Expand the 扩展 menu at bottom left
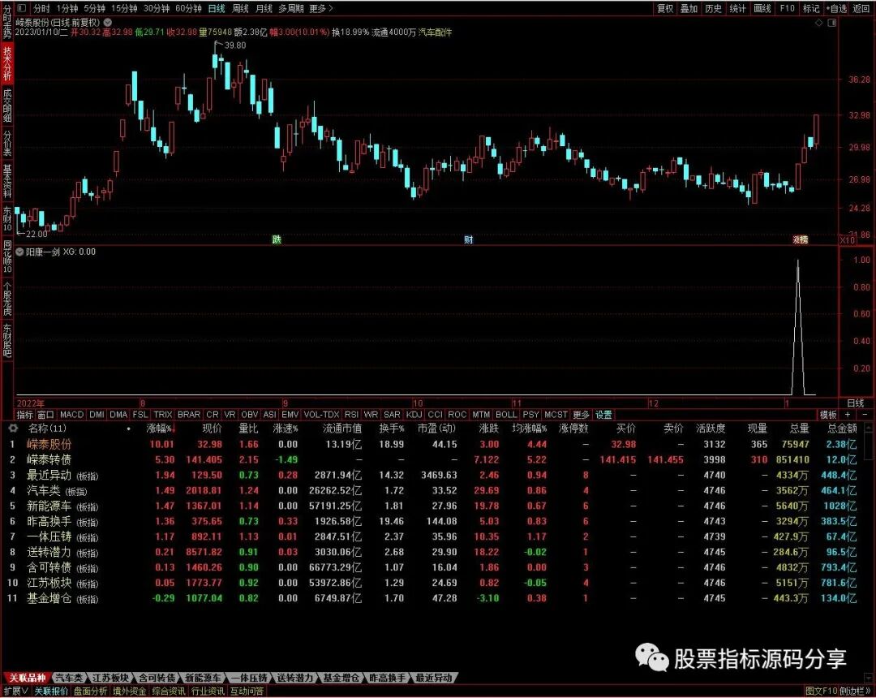876x698 pixels. click(x=15, y=692)
